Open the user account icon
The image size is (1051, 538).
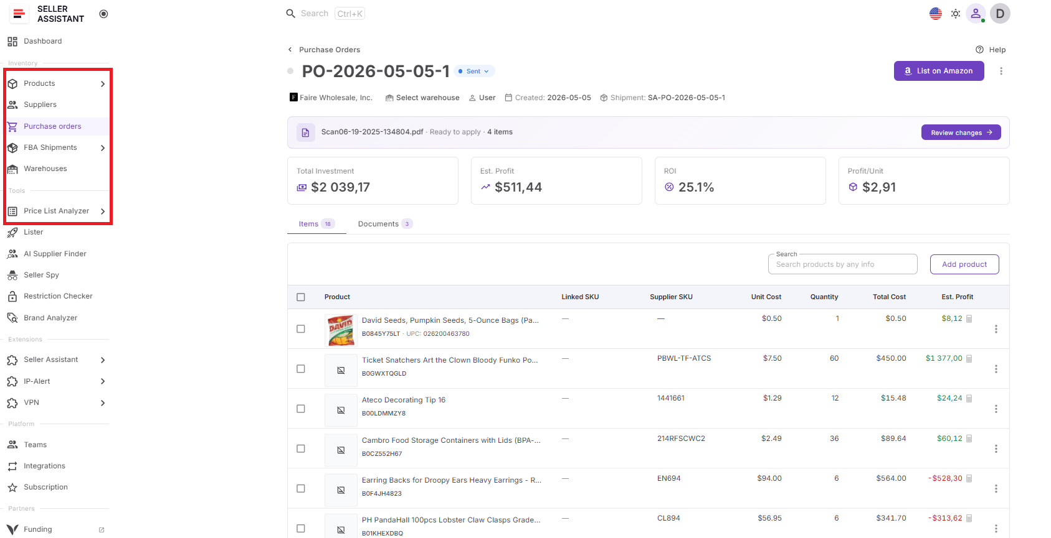click(x=976, y=14)
